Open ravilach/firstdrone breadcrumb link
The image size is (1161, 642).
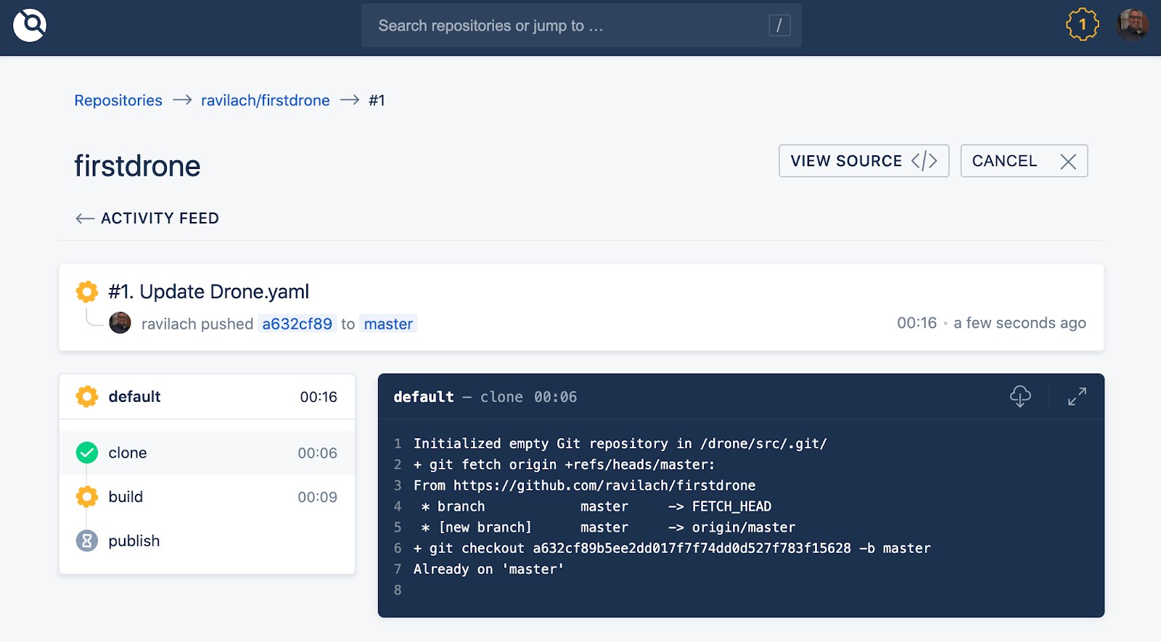tap(266, 100)
